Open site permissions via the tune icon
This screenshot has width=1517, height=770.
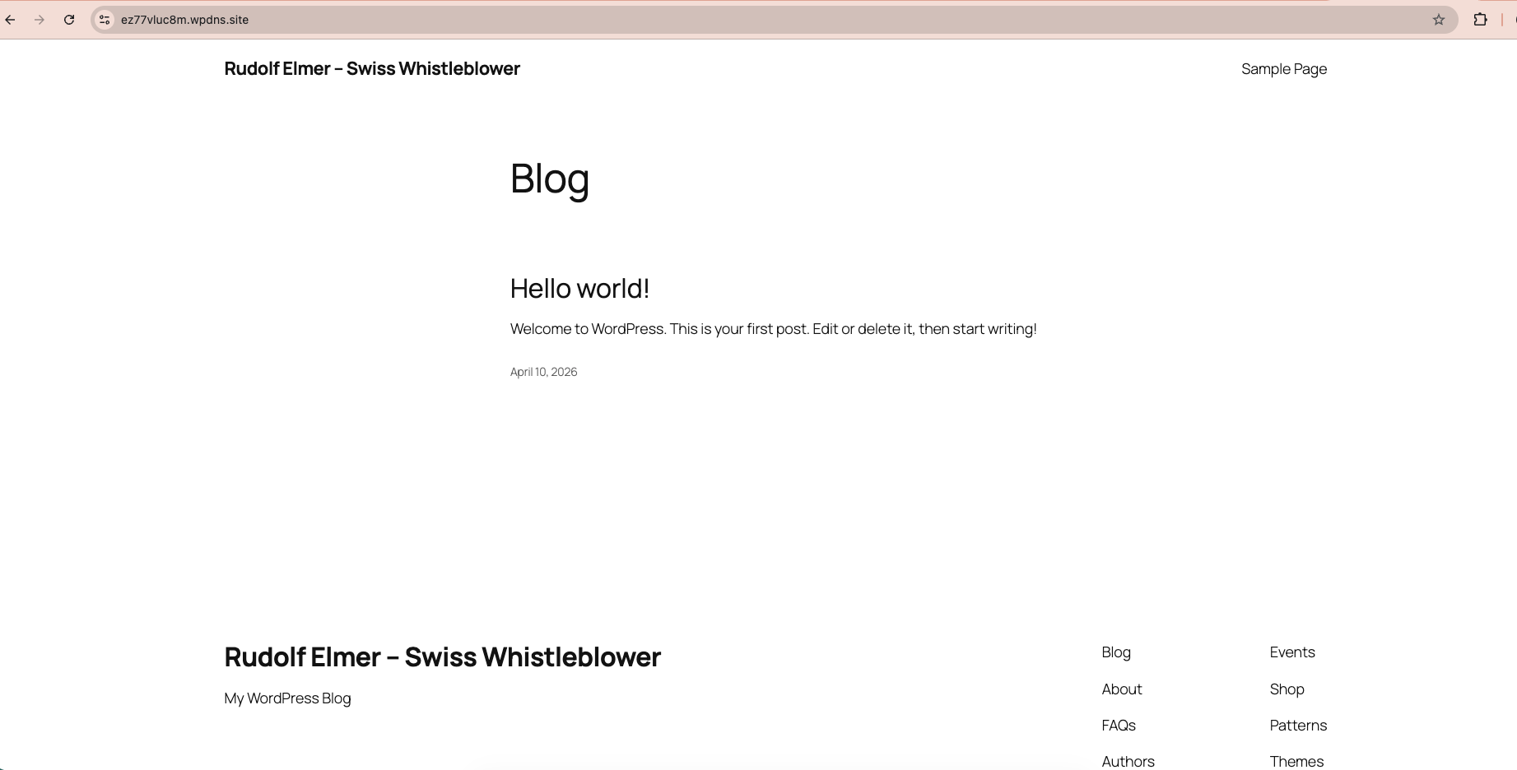pos(104,20)
